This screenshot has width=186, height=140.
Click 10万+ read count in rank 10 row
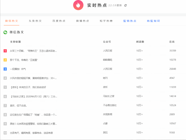pyautogui.click(x=139, y=133)
